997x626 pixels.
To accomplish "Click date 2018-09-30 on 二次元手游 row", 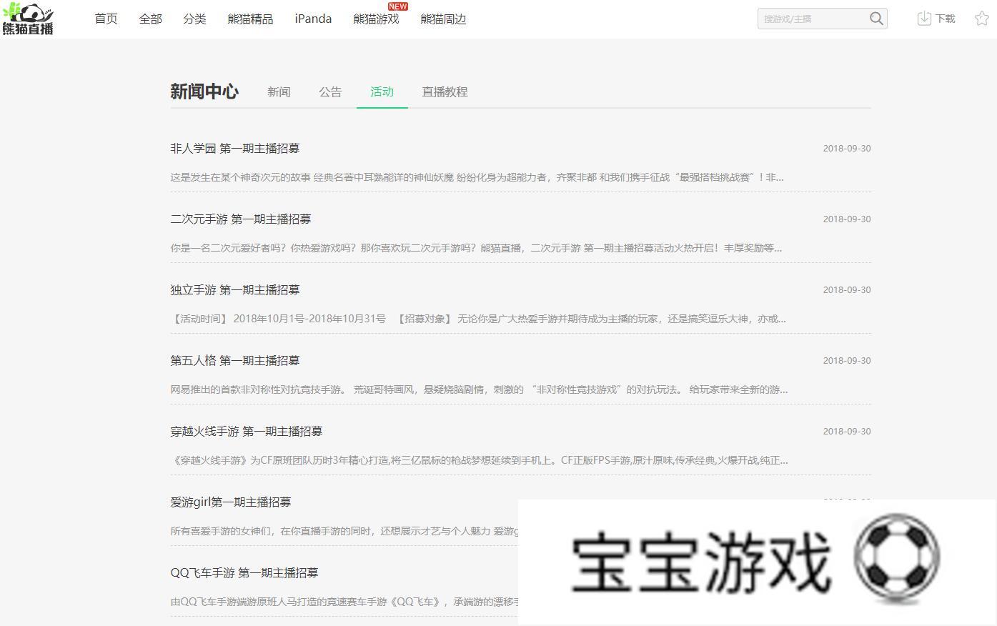I will pyautogui.click(x=847, y=219).
